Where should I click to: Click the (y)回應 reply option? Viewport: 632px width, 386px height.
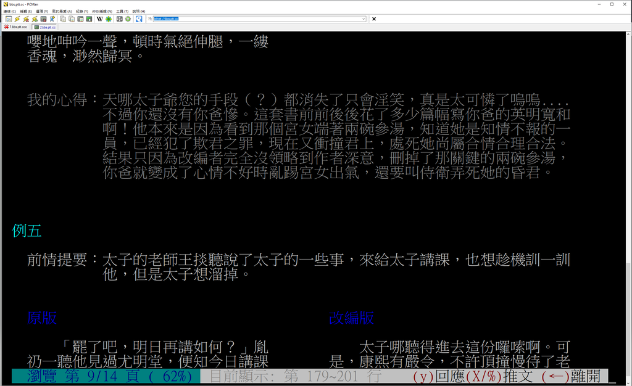pos(439,376)
